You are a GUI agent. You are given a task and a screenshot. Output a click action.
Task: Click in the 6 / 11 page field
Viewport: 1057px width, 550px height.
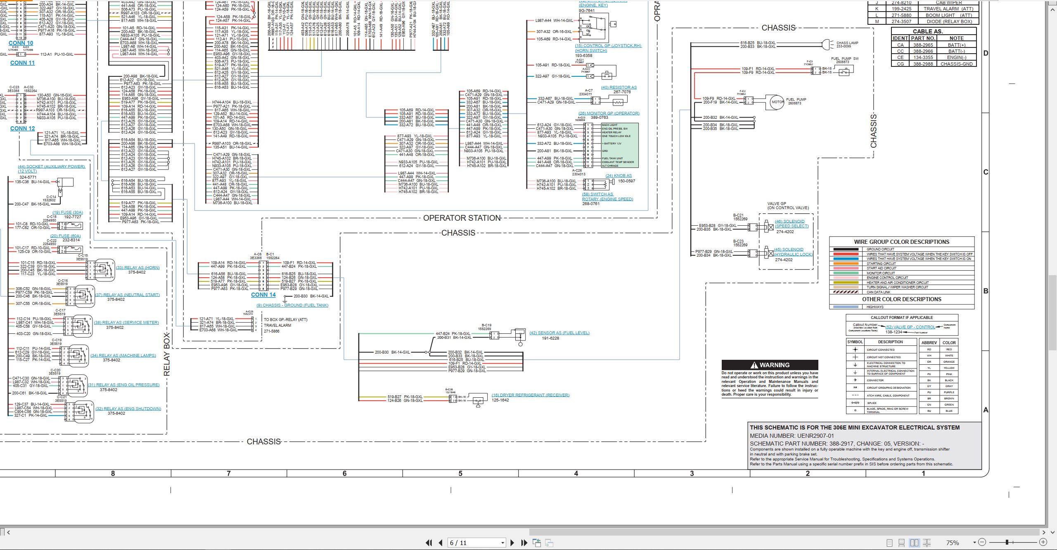tap(473, 543)
